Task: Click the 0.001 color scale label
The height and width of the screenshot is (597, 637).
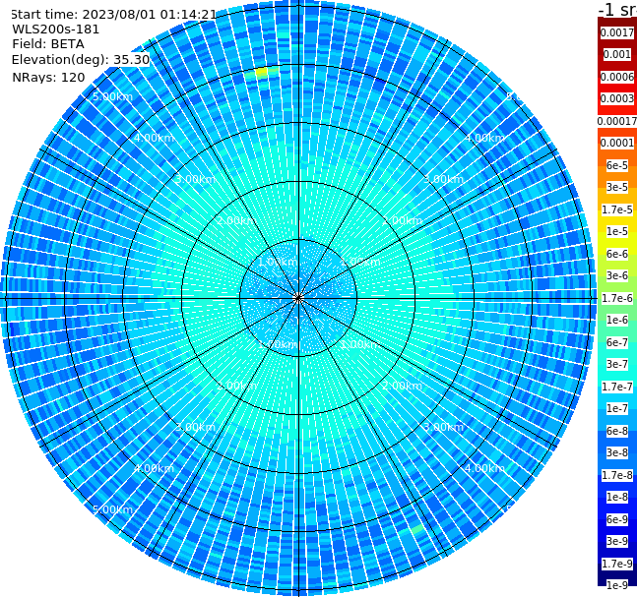Action: tap(617, 54)
